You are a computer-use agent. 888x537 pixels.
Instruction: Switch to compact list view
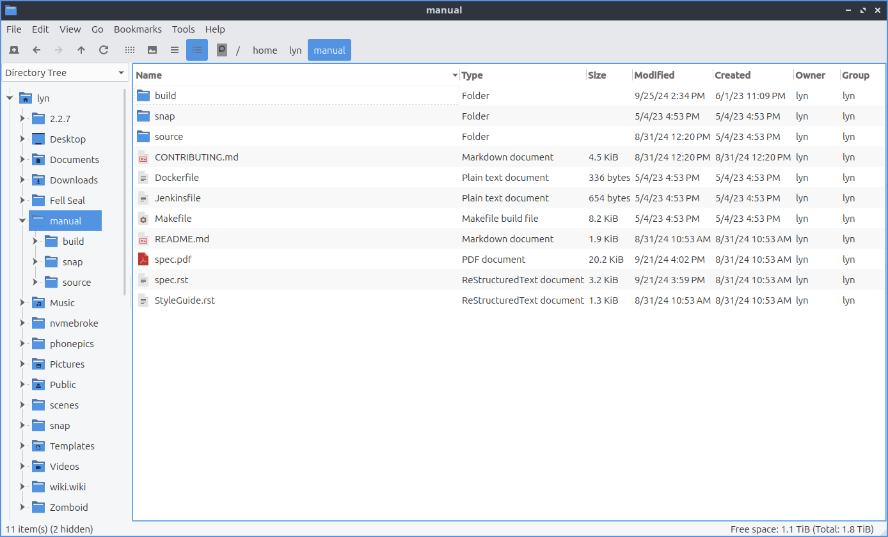click(x=175, y=50)
